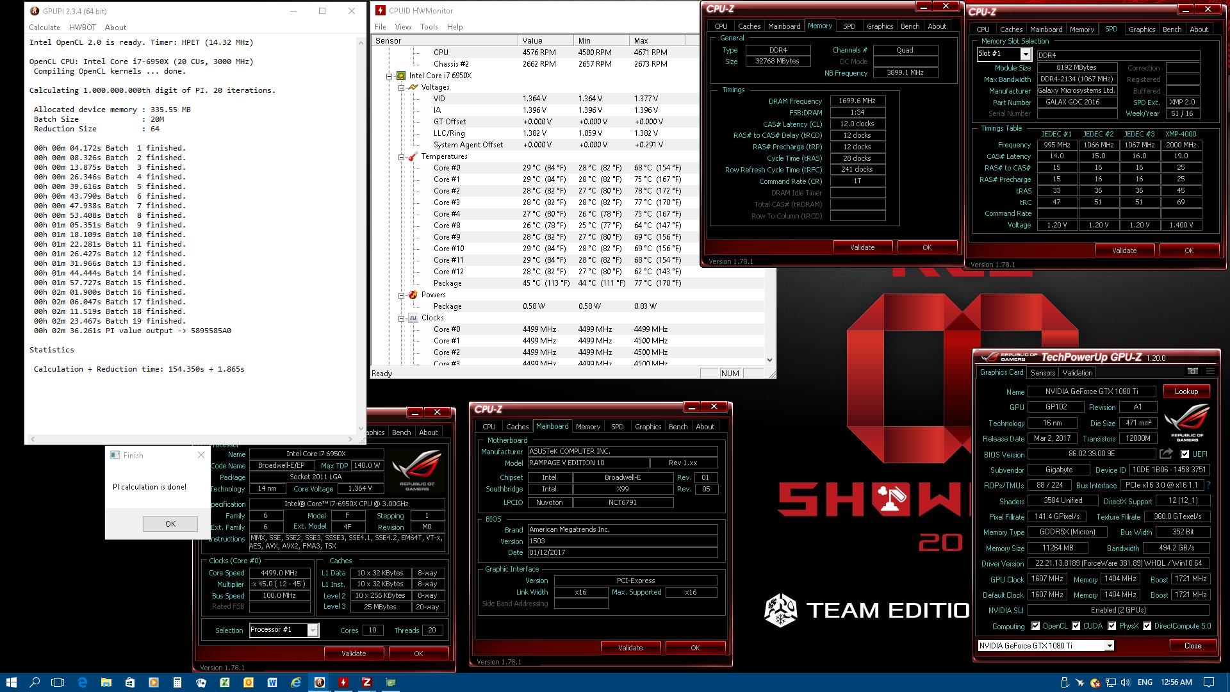Switch to GPUPI taskbar icon
This screenshot has width=1230, height=692.
[x=320, y=682]
